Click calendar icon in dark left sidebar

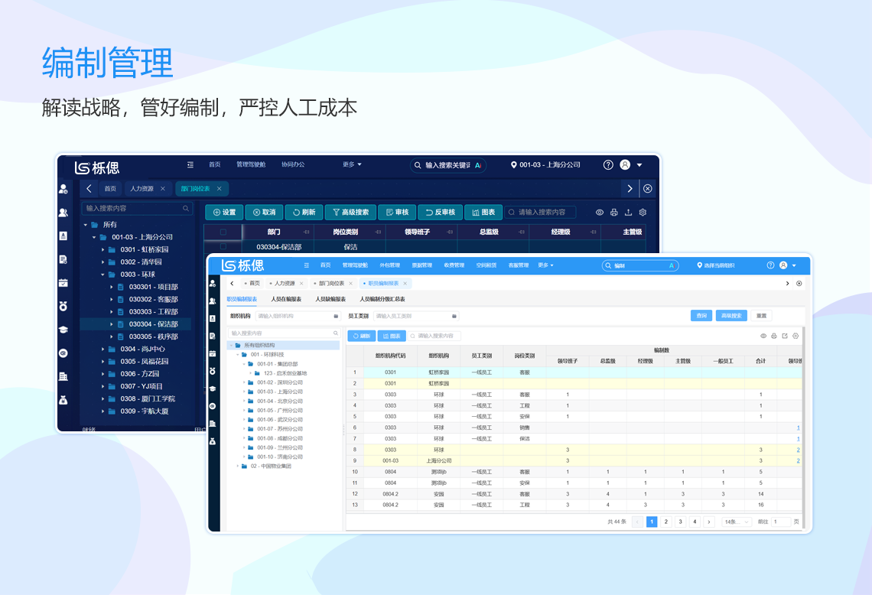63,282
